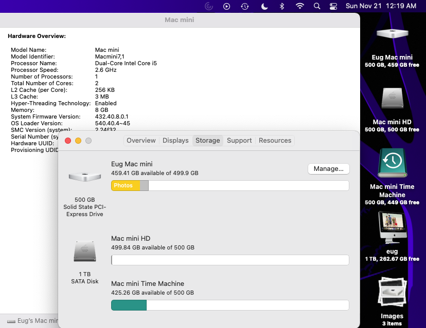Open Control Center icon

pyautogui.click(x=333, y=6)
